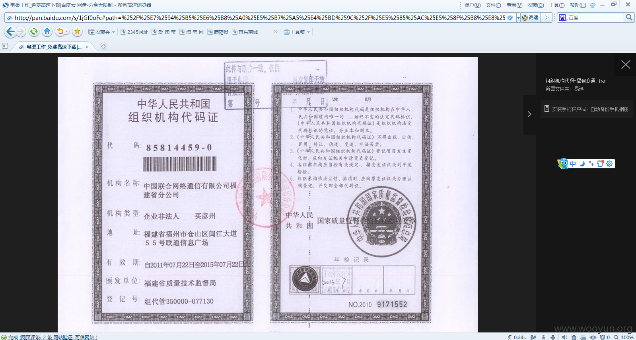This screenshot has width=636, height=340.
Task: Click the Sogou input method mascot icon
Action: 563,164
